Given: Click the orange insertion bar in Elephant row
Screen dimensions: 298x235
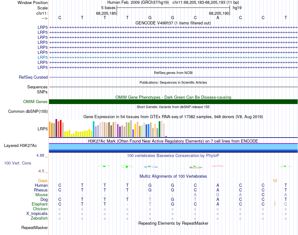Looking at the screenshot, I should [x=275, y=204].
